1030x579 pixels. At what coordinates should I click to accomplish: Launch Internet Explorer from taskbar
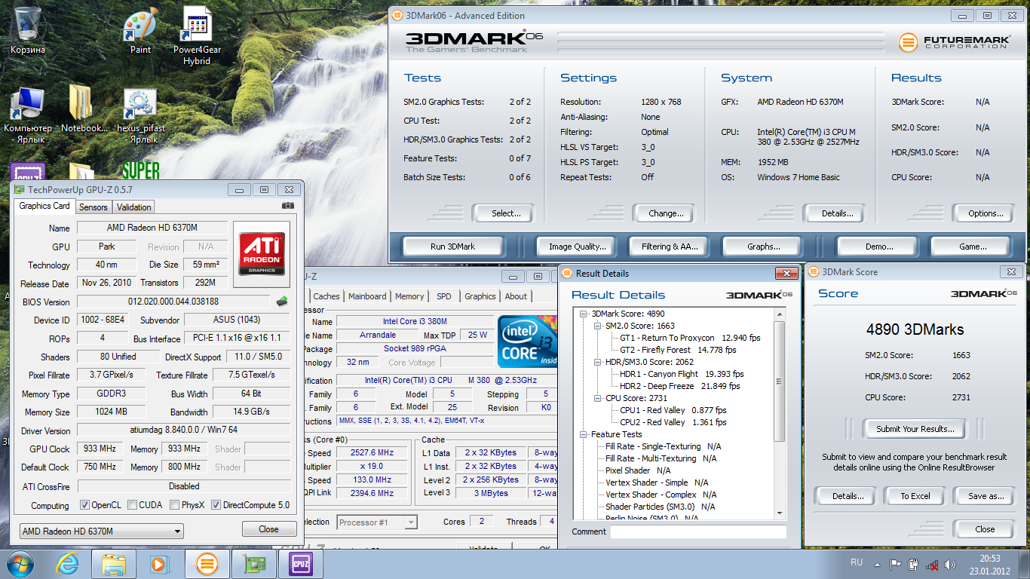(67, 563)
